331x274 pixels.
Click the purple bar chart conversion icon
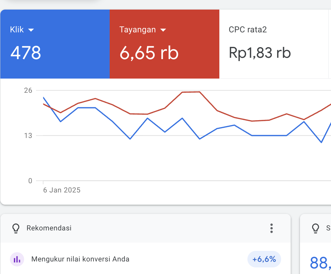[17, 259]
